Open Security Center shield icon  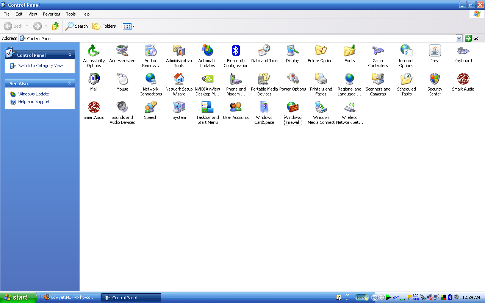coord(435,79)
